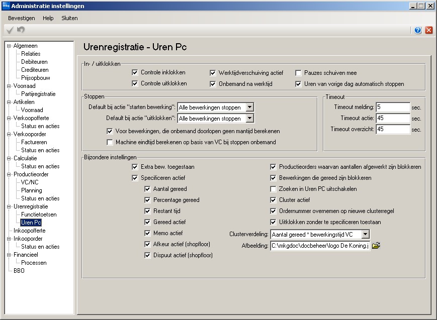Collapse the Urenregistratie tree node

(x=9, y=206)
